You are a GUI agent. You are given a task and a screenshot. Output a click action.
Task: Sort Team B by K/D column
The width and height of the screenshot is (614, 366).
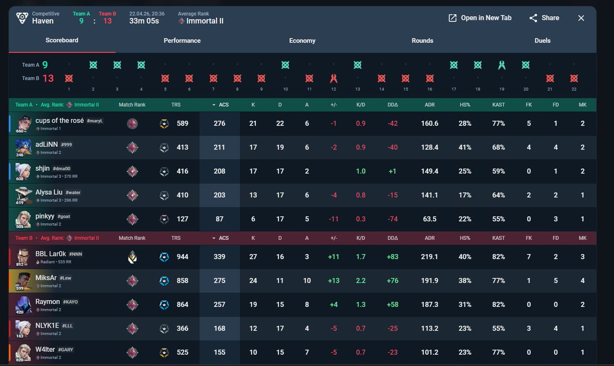[361, 238]
